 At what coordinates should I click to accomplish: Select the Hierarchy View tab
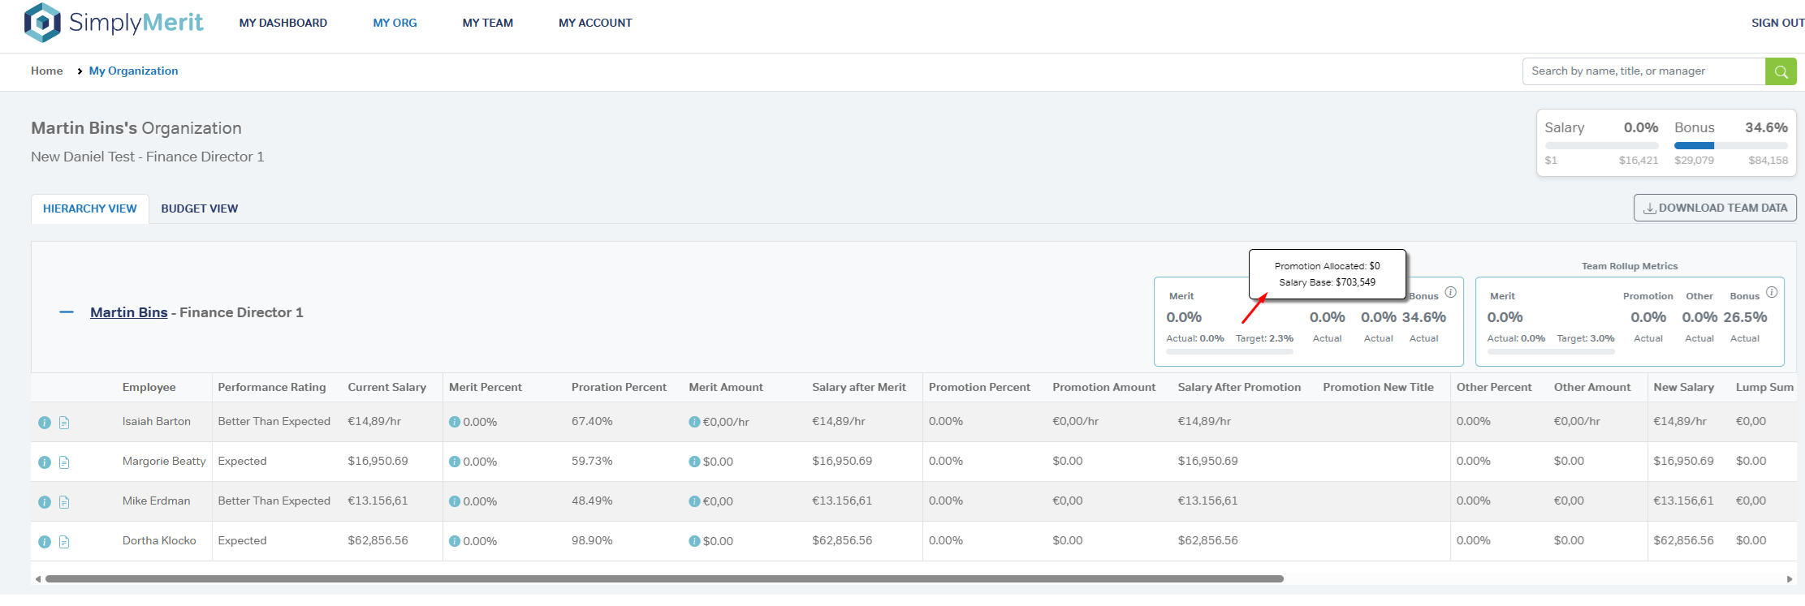click(89, 208)
